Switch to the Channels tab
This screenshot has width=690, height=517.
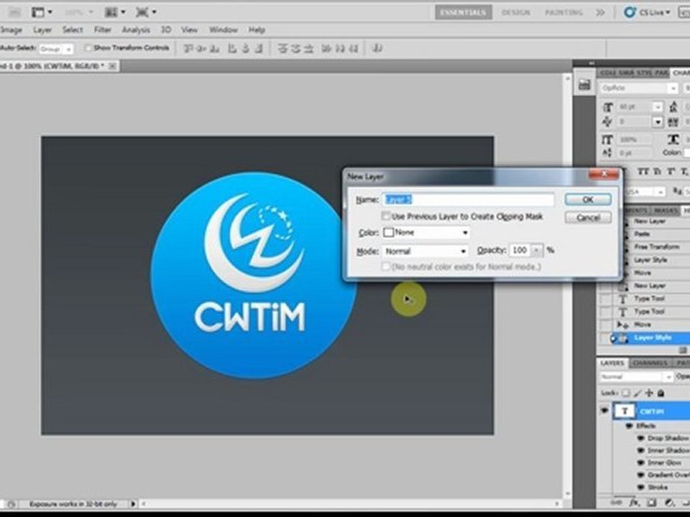(650, 363)
